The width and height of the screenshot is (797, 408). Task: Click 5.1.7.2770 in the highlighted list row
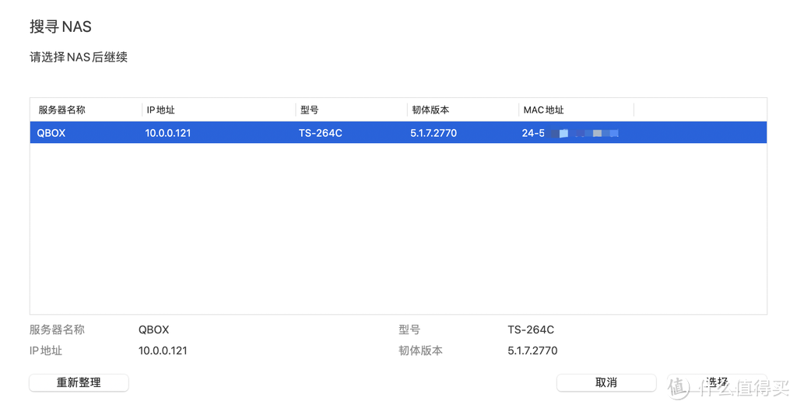[x=434, y=133]
